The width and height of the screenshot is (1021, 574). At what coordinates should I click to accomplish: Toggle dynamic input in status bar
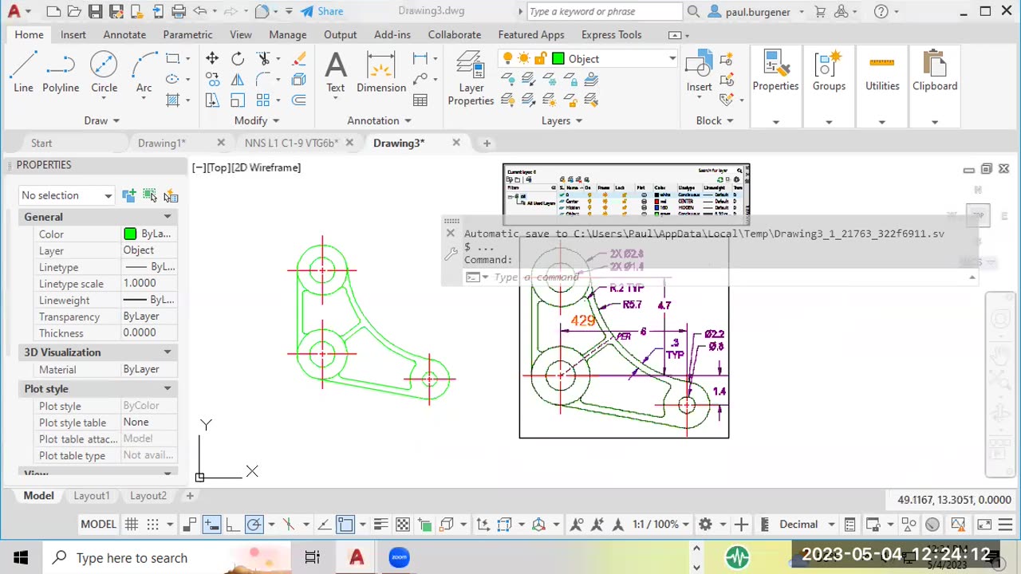coord(211,524)
